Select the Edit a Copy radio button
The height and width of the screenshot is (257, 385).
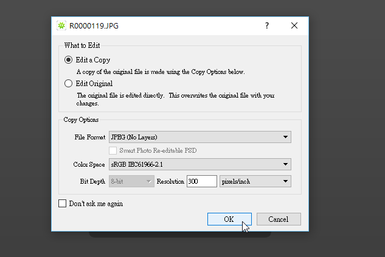[x=69, y=60]
